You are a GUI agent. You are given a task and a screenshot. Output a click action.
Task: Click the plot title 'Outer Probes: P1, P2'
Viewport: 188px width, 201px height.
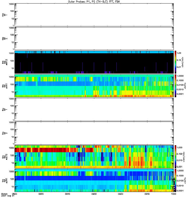tap(94, 2)
